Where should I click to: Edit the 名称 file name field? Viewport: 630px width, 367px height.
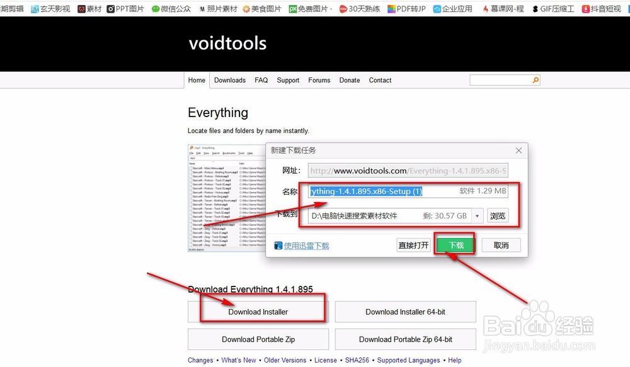[408, 191]
